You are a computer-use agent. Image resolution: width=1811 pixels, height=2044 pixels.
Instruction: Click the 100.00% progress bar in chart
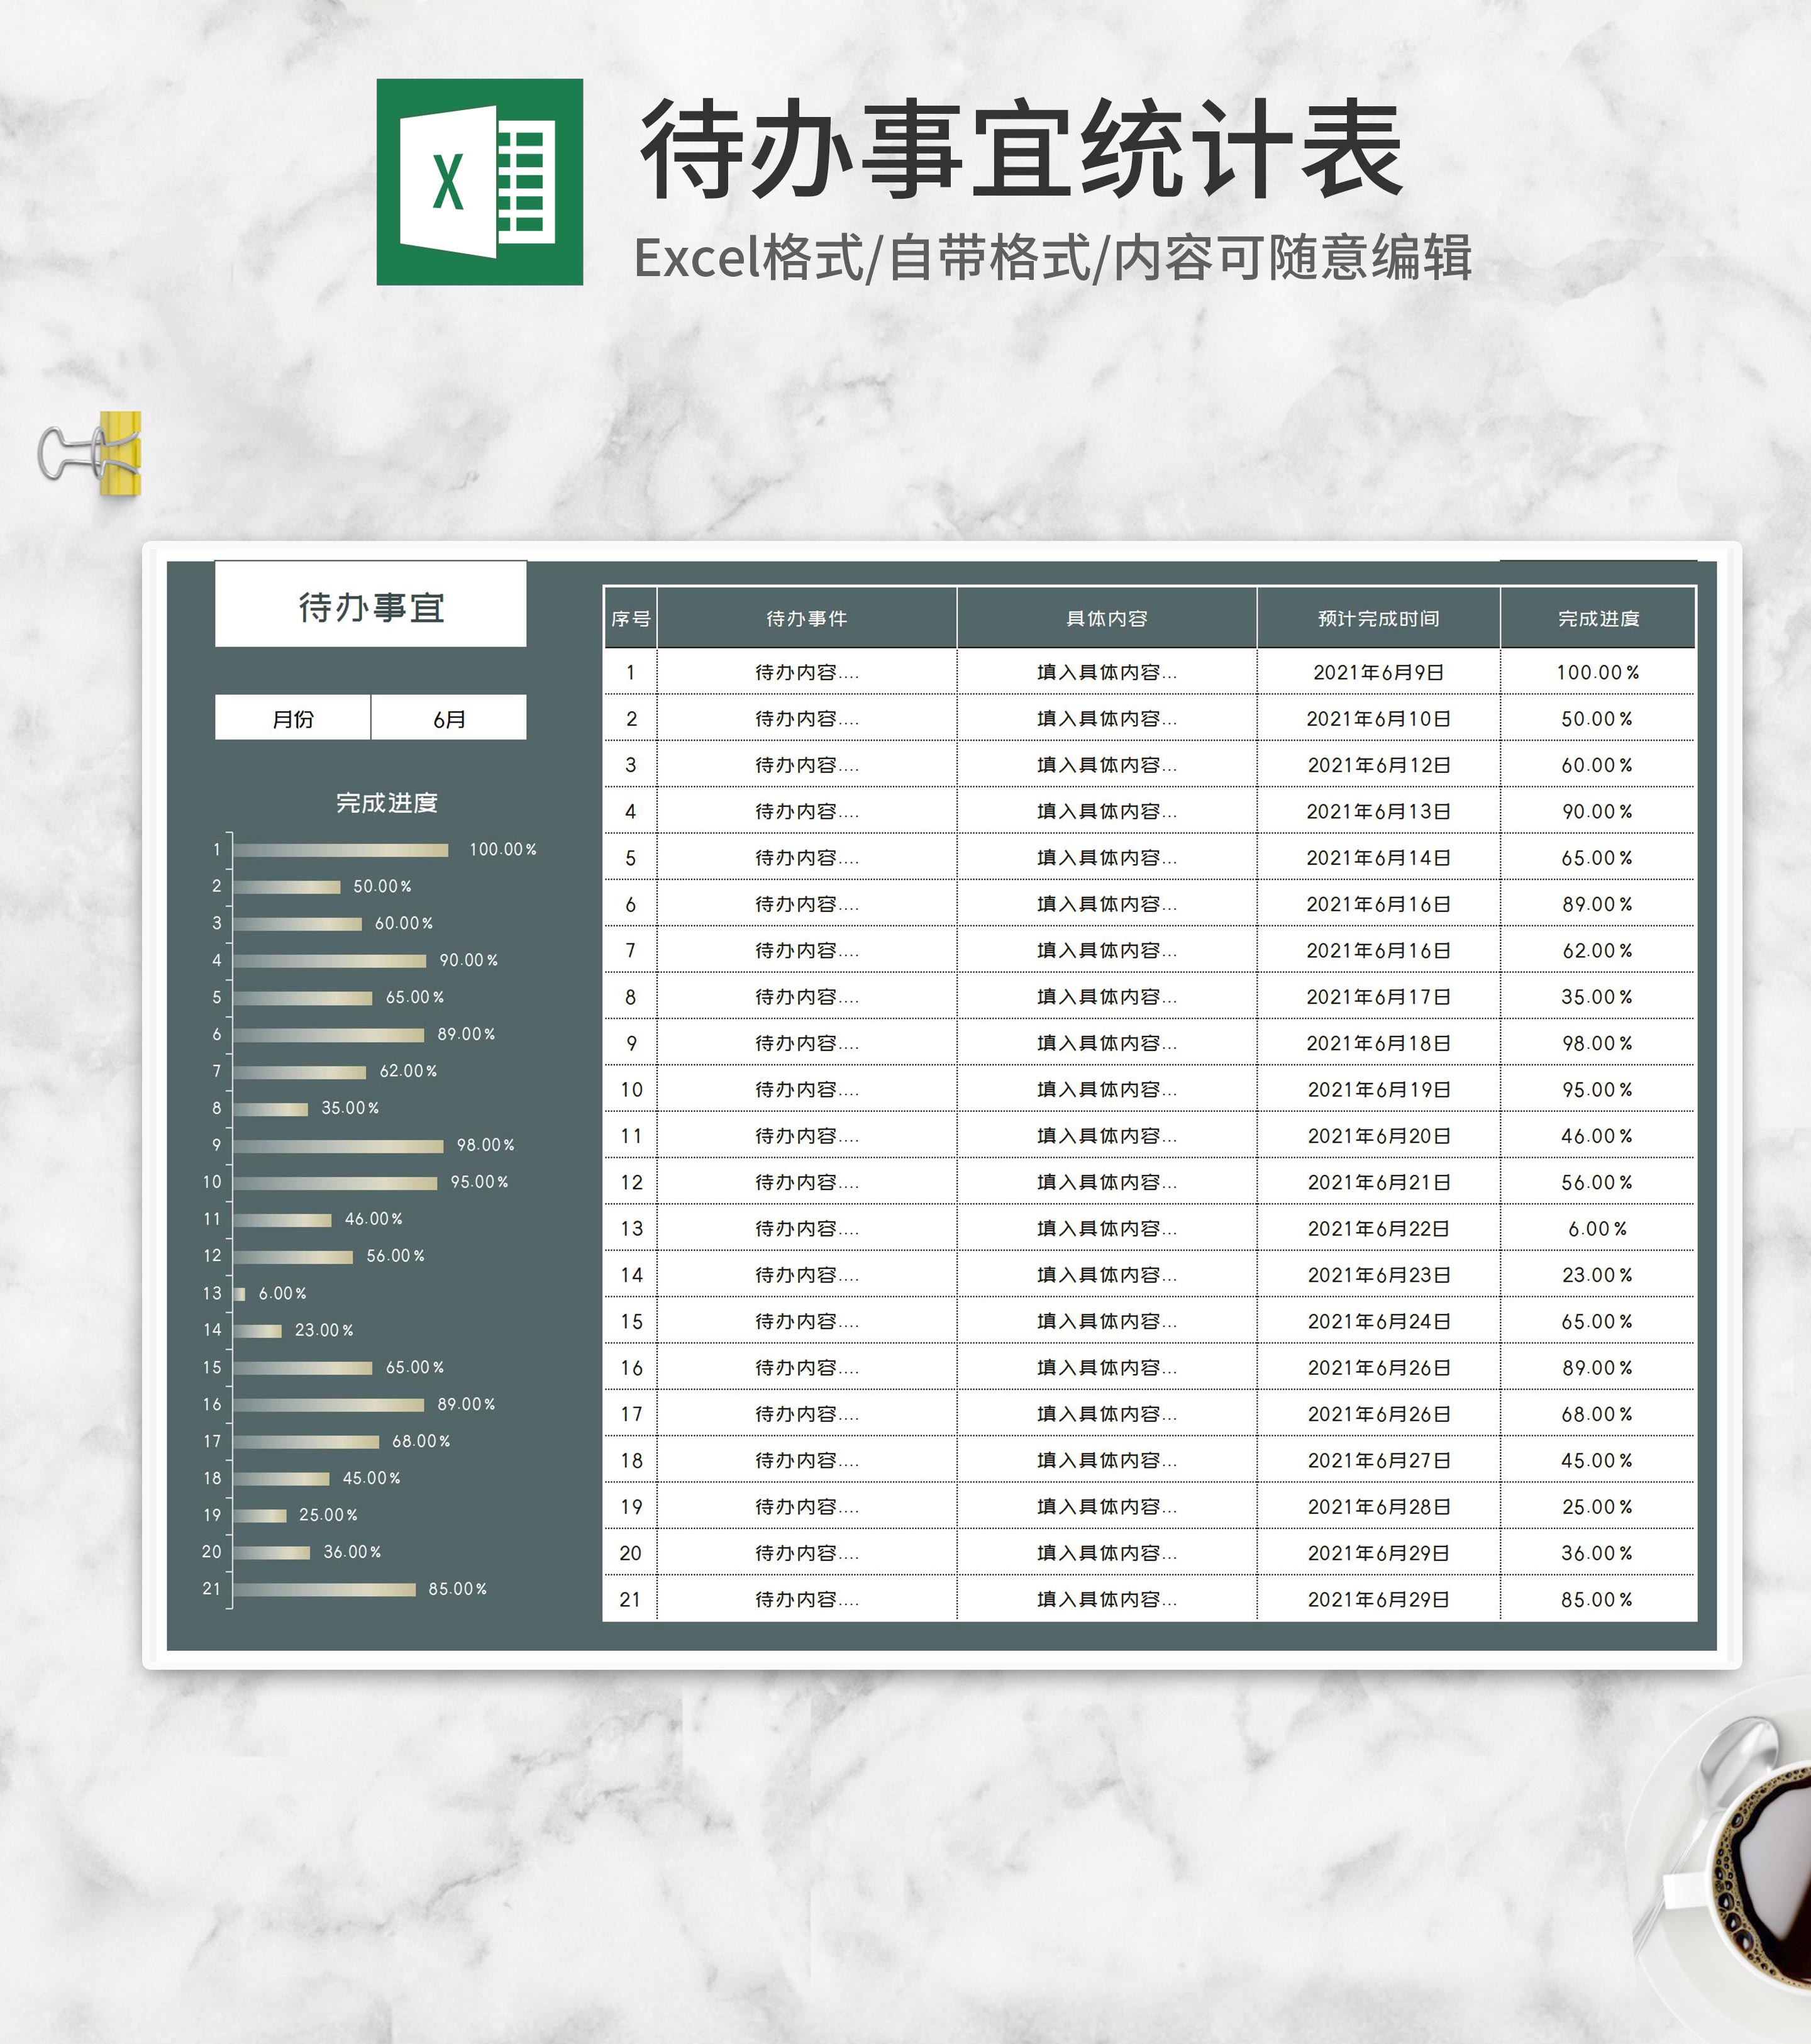341,850
